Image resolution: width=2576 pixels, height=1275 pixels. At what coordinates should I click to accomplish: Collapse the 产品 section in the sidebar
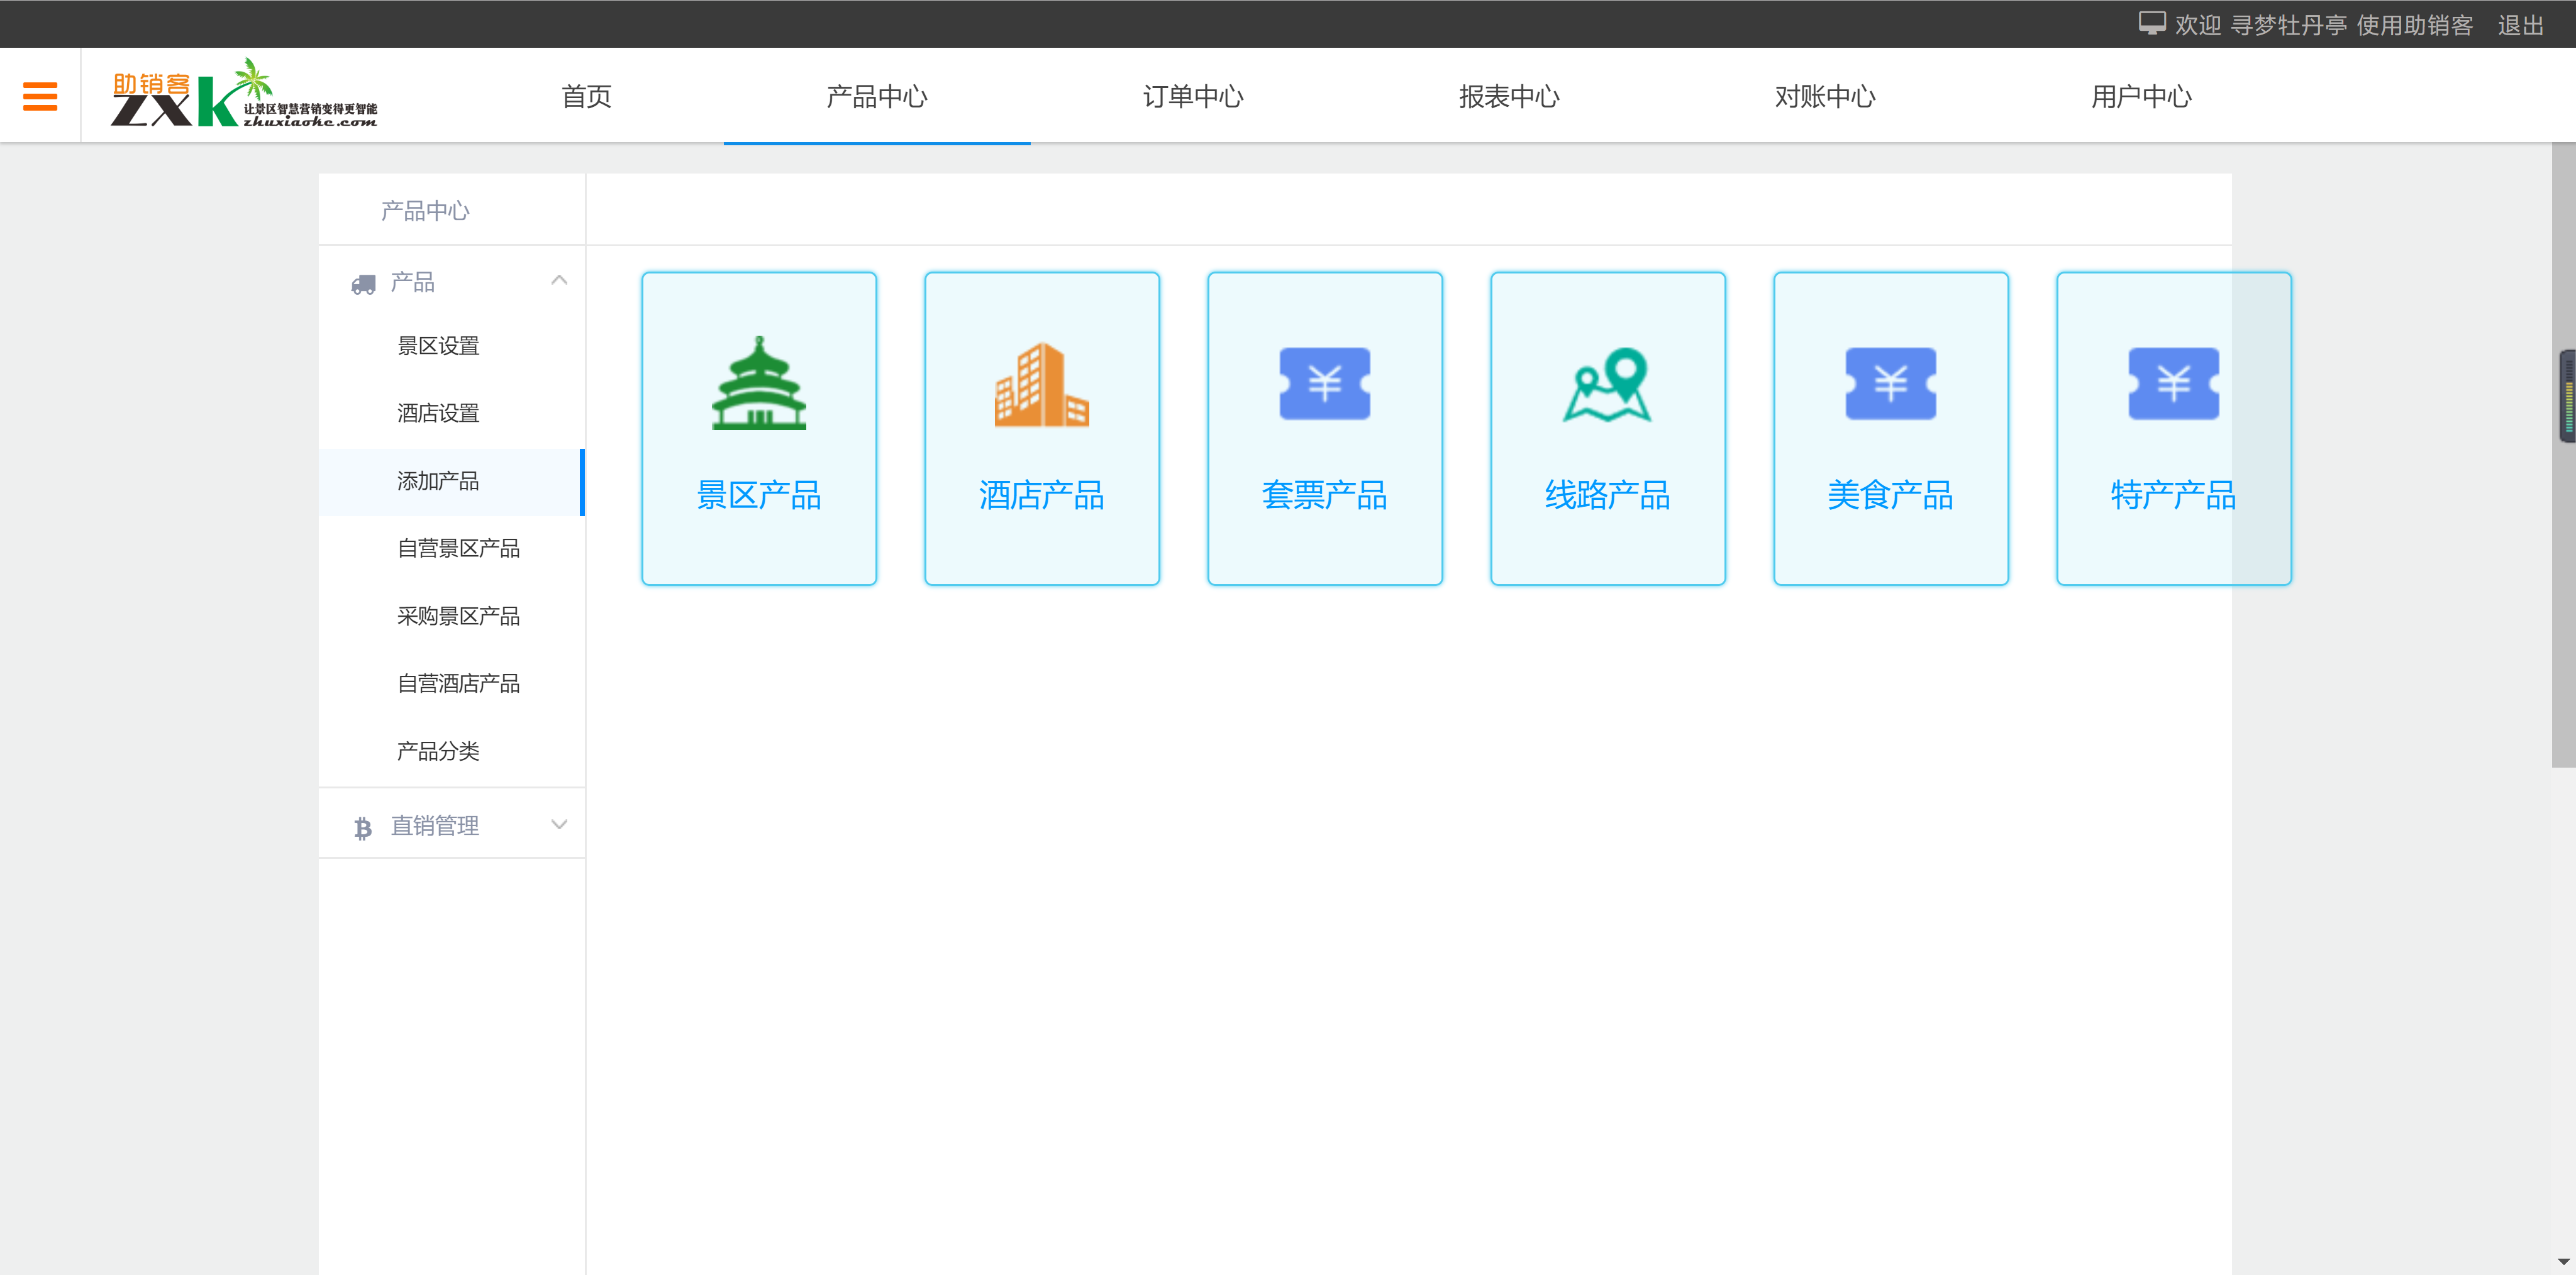[x=559, y=281]
